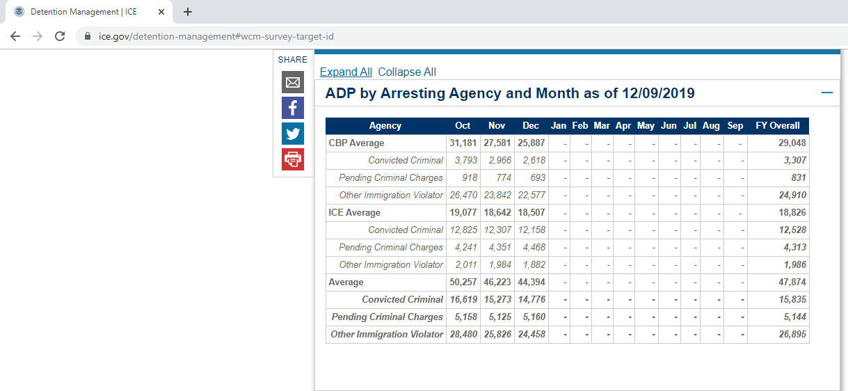
Task: Open a new browser tab
Action: (188, 12)
